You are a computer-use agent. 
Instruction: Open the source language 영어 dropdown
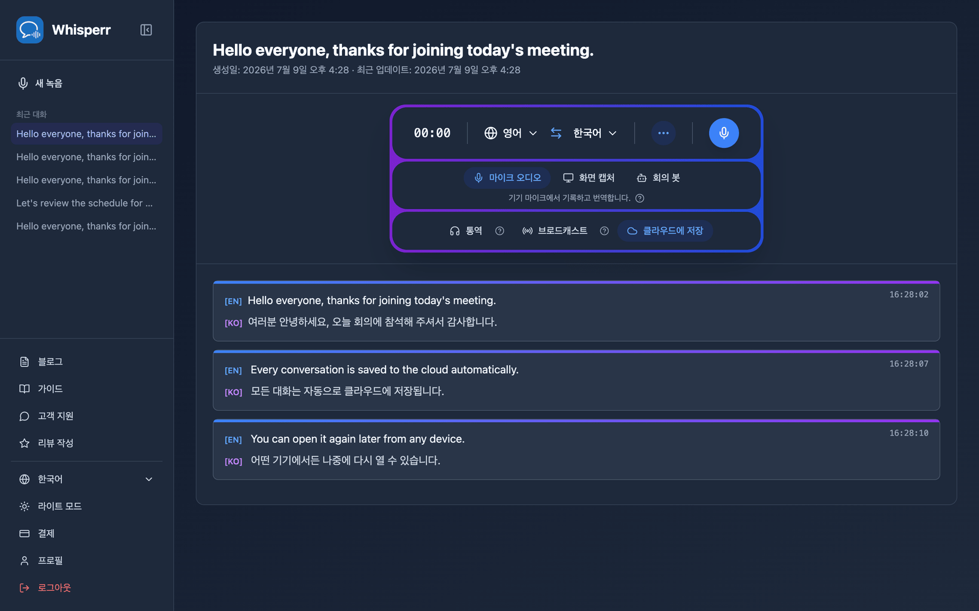tap(511, 133)
